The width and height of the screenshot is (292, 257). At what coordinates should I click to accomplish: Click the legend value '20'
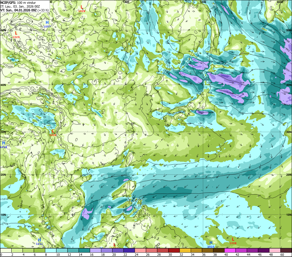coord(114,255)
